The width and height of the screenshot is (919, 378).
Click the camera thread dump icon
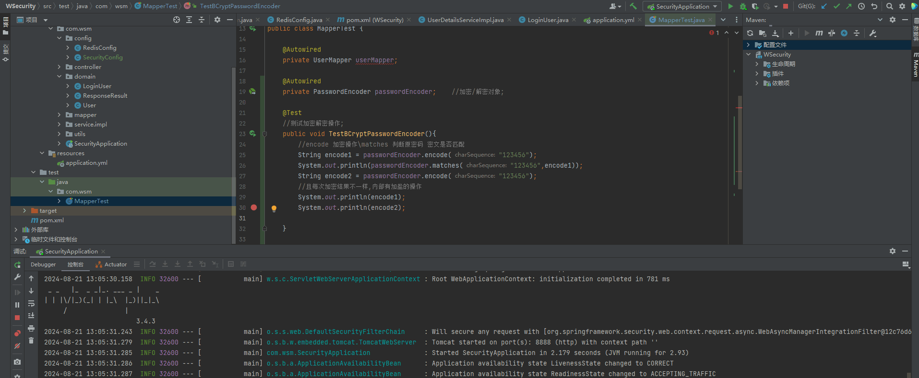(17, 362)
